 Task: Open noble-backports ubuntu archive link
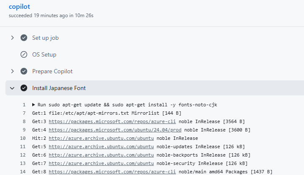[101, 155]
